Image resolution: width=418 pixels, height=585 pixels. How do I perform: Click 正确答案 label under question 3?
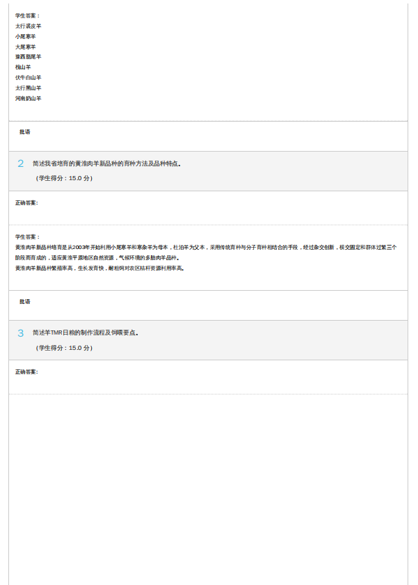tap(26, 371)
